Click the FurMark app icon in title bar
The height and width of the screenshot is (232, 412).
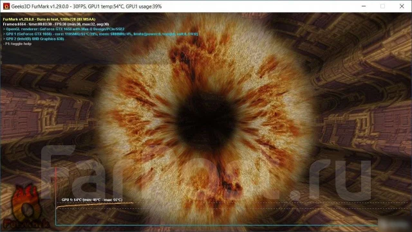pyautogui.click(x=6, y=6)
